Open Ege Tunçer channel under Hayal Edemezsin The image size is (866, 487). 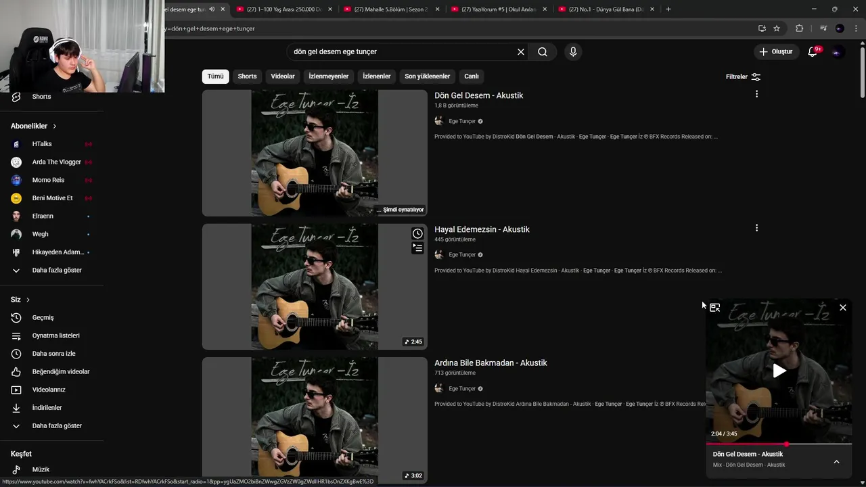tap(462, 255)
